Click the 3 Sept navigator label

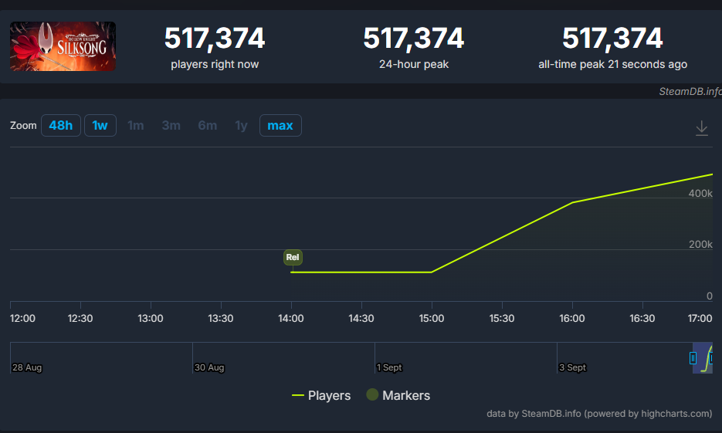(572, 367)
